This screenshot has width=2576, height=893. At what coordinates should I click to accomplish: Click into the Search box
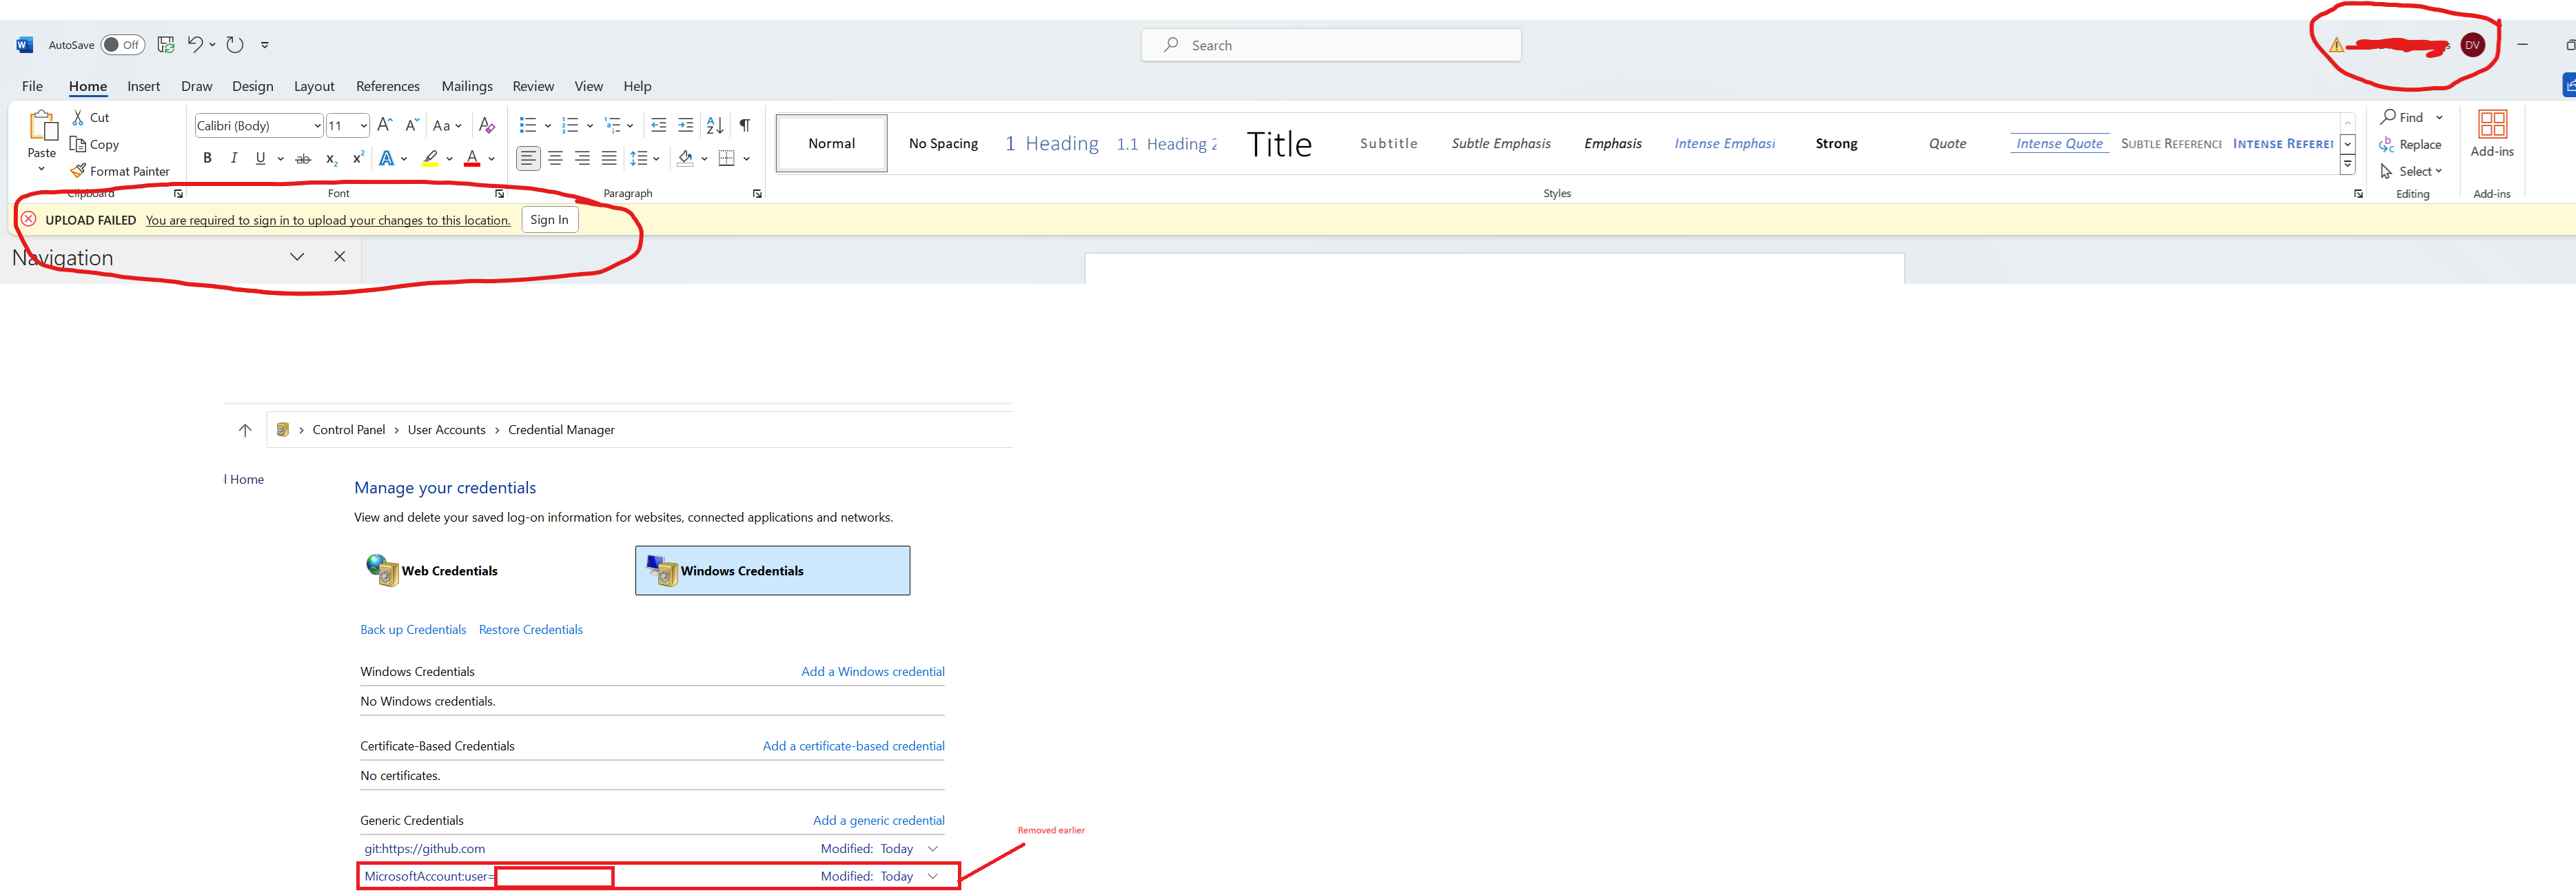coord(1330,45)
